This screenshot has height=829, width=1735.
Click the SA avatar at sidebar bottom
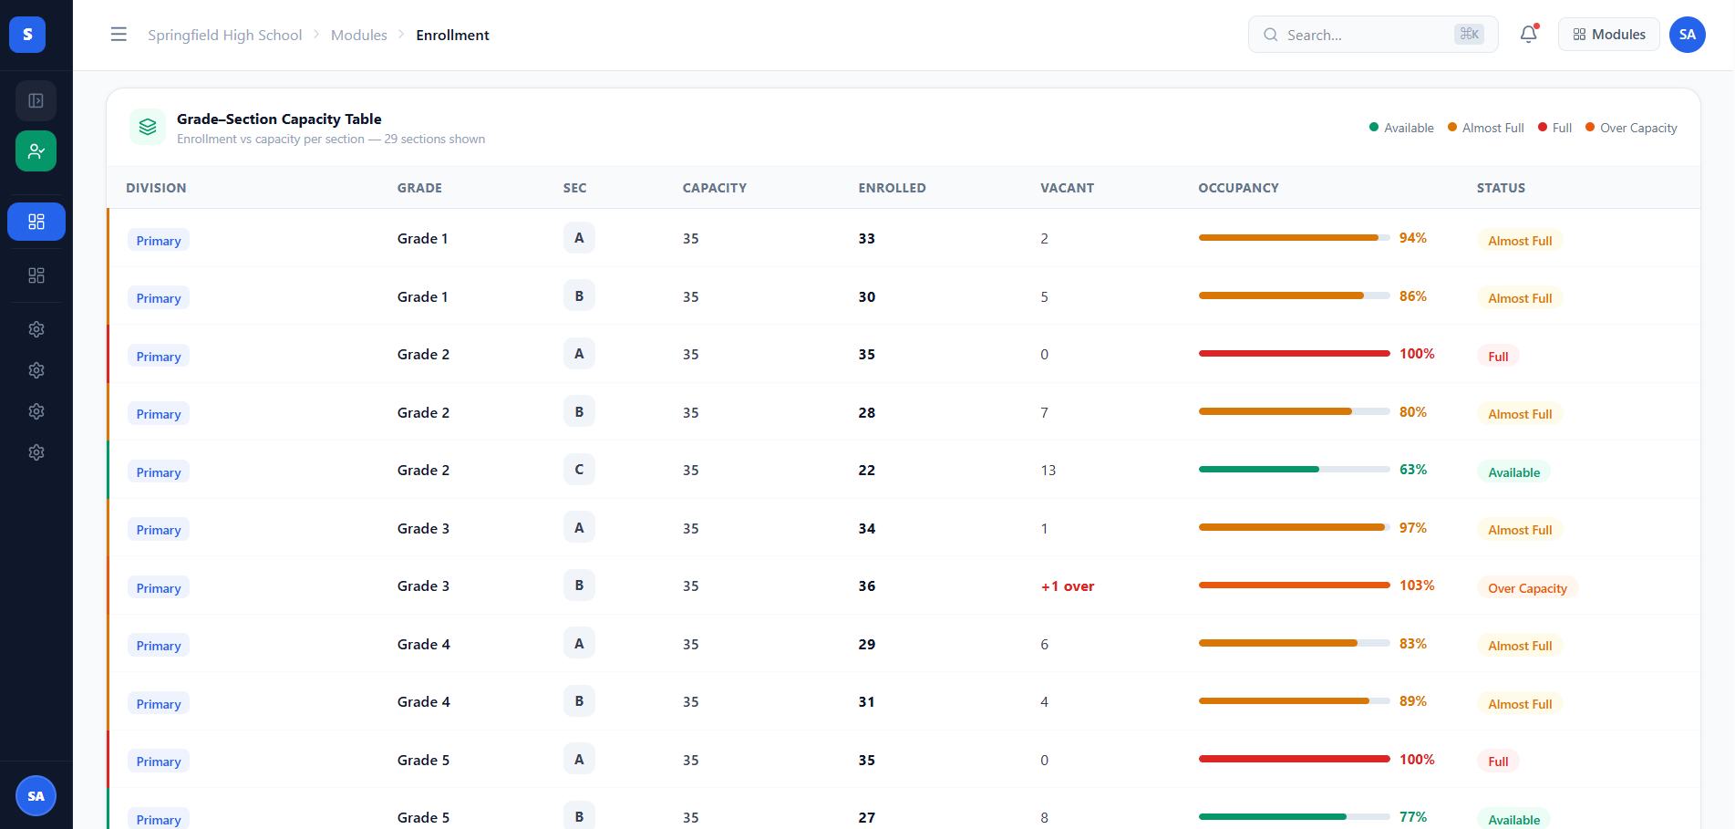(x=36, y=796)
